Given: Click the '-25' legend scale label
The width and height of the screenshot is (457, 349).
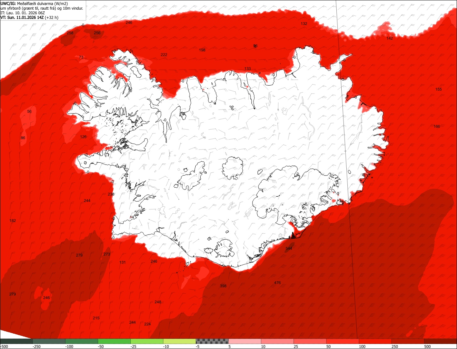Looking at the screenshot, I should click(x=134, y=347).
